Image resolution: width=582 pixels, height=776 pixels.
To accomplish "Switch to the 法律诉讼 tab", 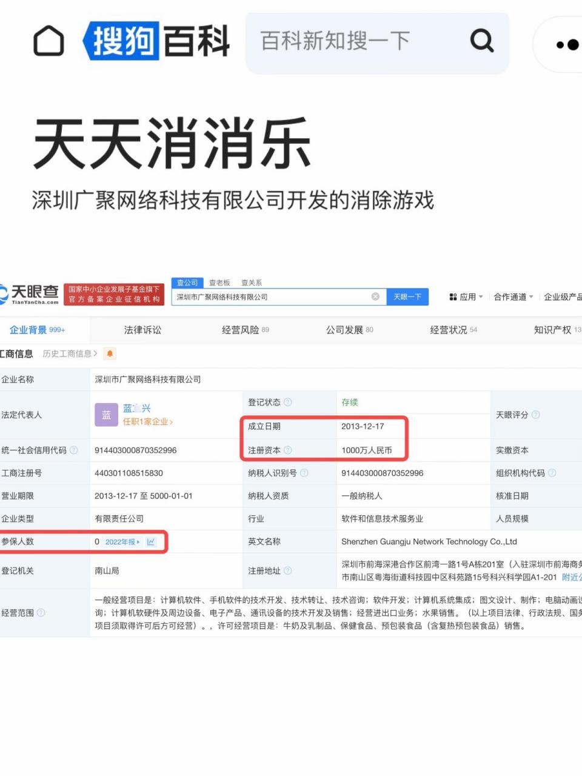I will point(142,330).
